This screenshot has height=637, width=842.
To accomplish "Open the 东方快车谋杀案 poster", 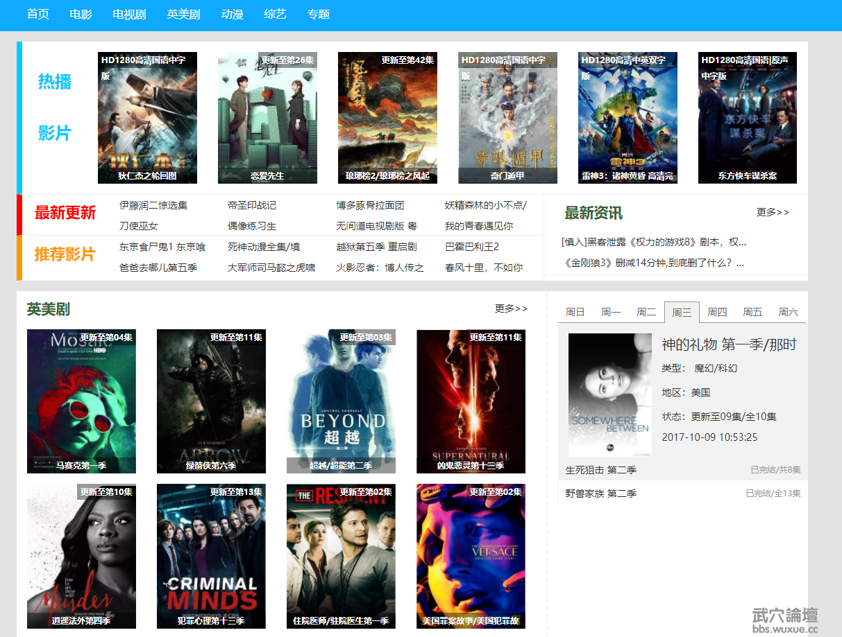I will [748, 118].
